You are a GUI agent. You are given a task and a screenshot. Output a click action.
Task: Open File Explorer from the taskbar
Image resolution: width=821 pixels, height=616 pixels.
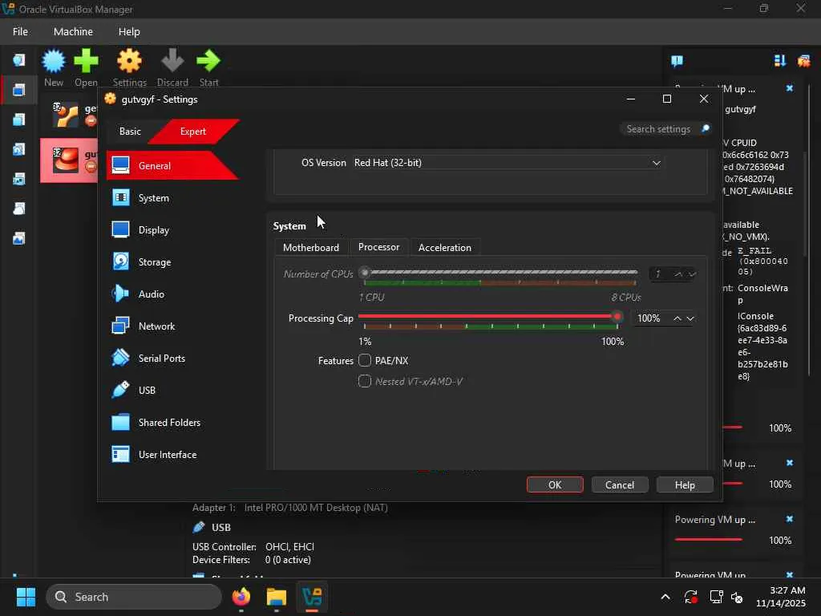tap(277, 597)
